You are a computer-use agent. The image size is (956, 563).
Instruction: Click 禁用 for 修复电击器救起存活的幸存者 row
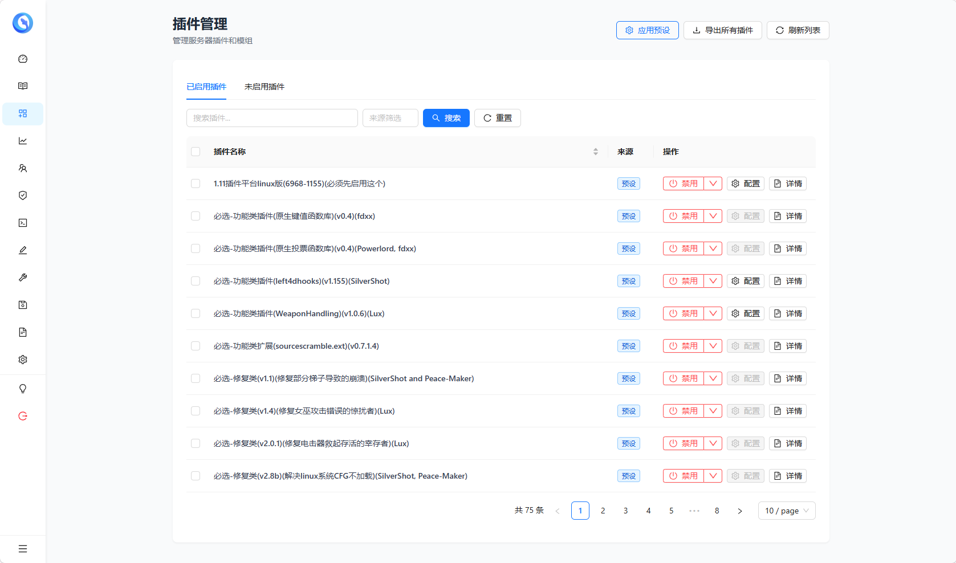click(684, 443)
